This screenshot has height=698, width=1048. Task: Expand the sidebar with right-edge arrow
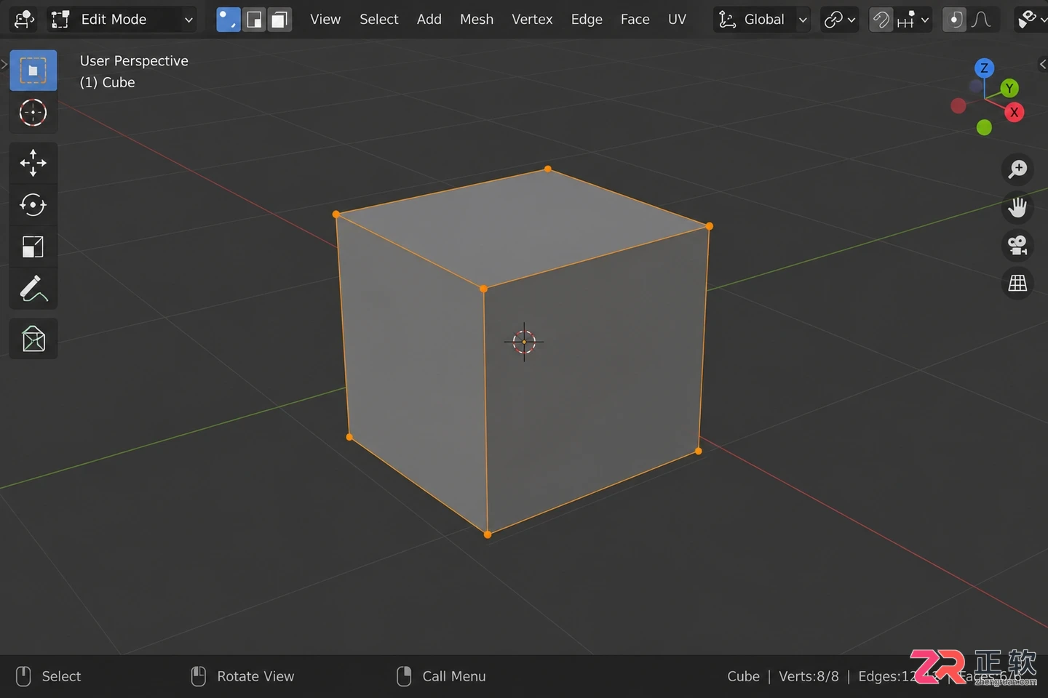(x=1042, y=65)
